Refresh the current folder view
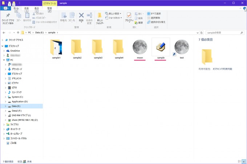The width and height of the screenshot is (247, 164). [201, 33]
